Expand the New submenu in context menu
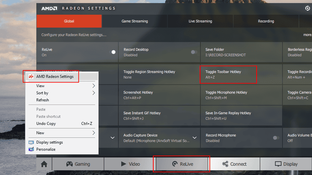Viewport: 312px width, 175px height. pos(94,133)
